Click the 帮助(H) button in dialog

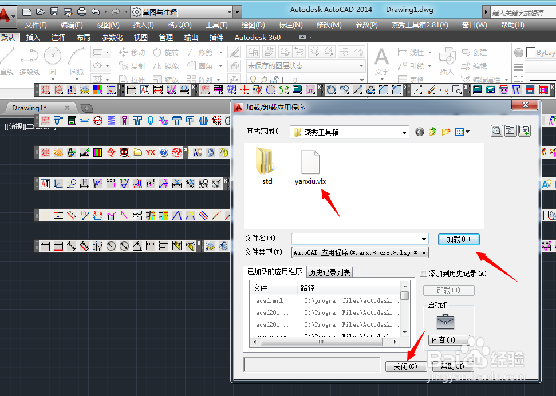pos(453,366)
